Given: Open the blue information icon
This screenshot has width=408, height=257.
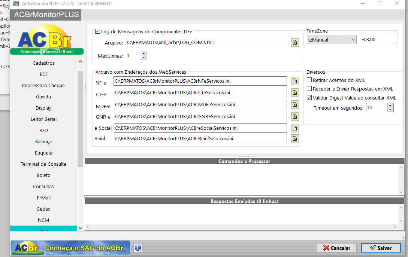Looking at the screenshot, I should click(x=138, y=248).
